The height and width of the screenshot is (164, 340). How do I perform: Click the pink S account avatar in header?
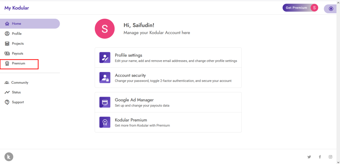point(314,8)
